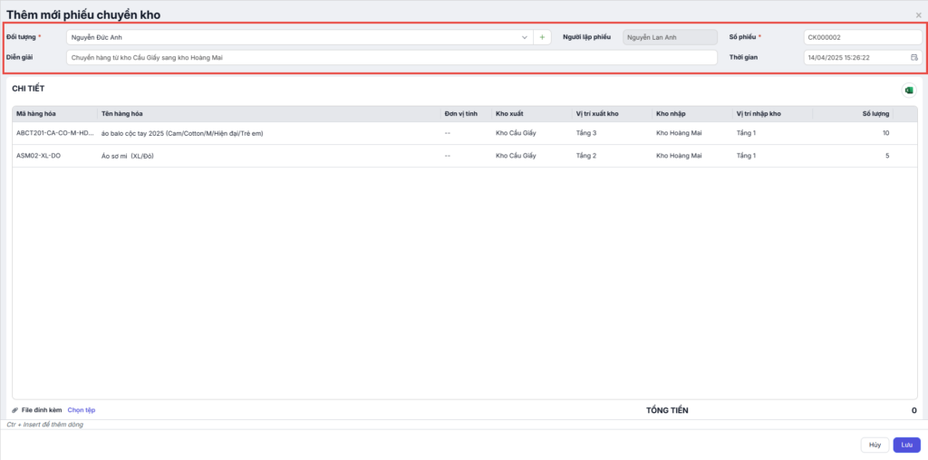Click the Tên hàng hóa column header
The width and height of the screenshot is (928, 460).
[x=122, y=114]
